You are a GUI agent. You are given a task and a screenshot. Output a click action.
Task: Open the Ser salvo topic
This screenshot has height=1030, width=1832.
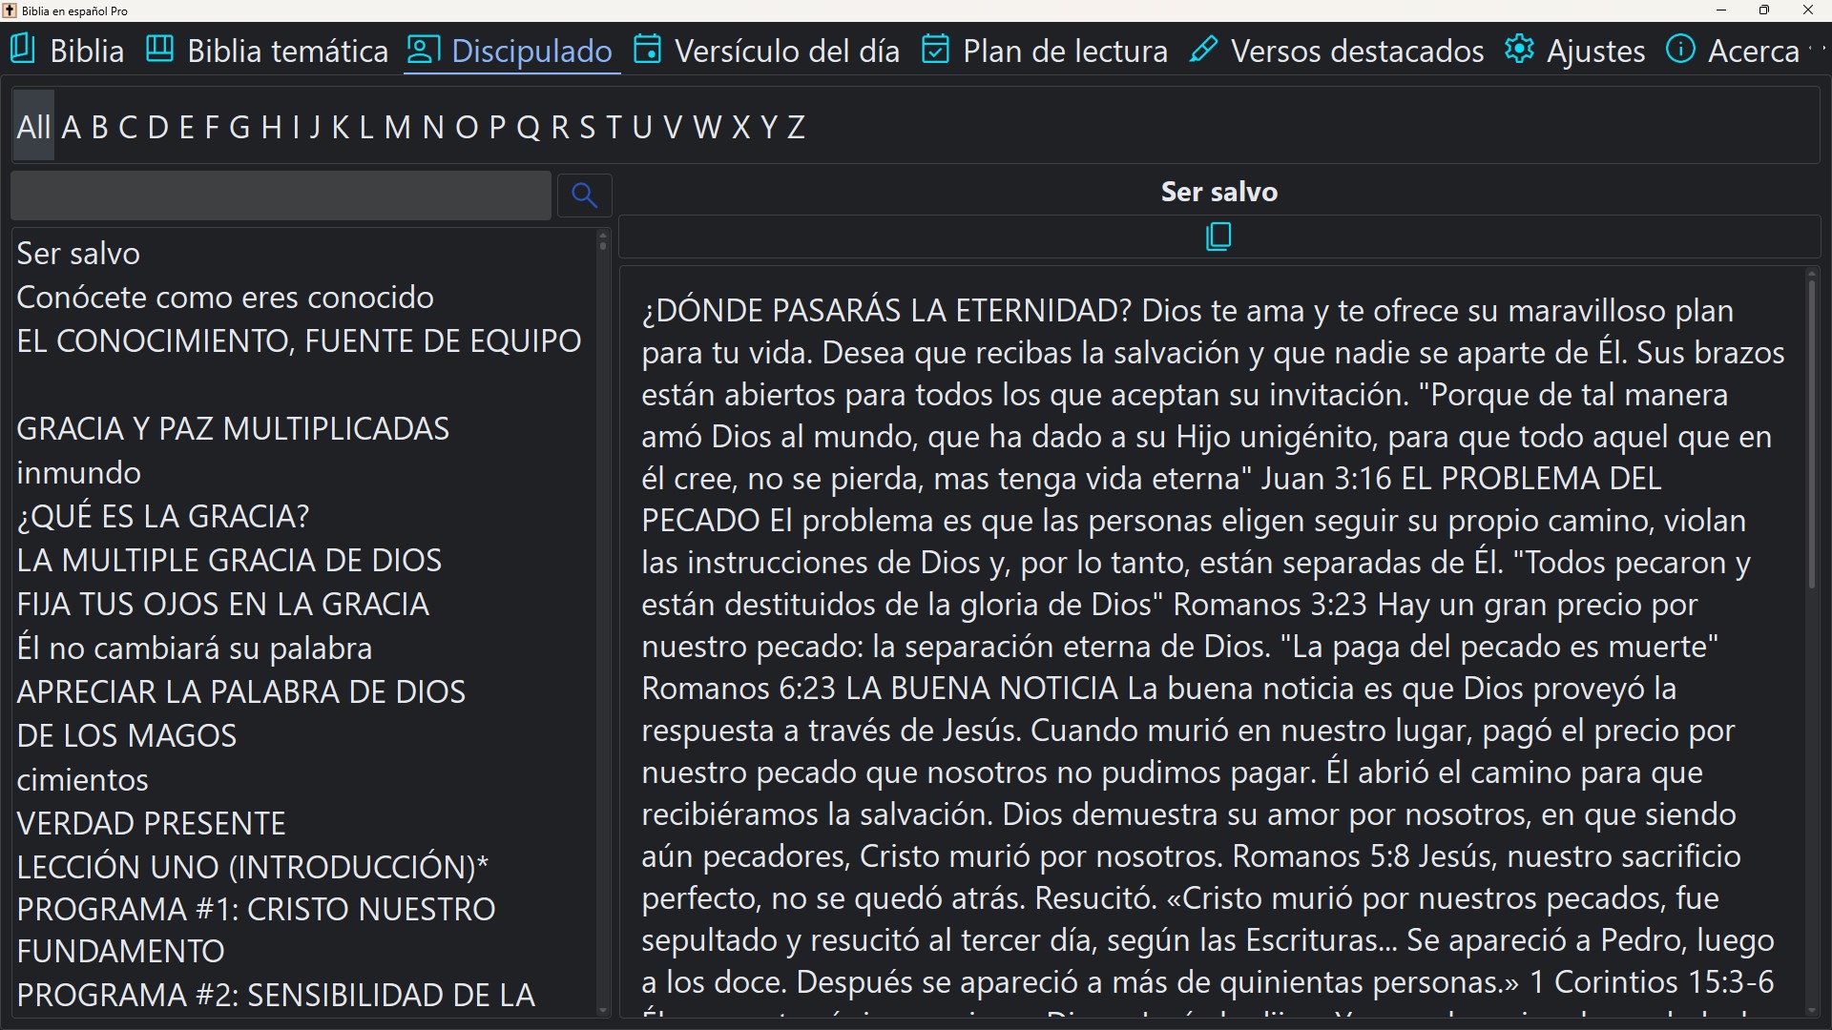78,253
